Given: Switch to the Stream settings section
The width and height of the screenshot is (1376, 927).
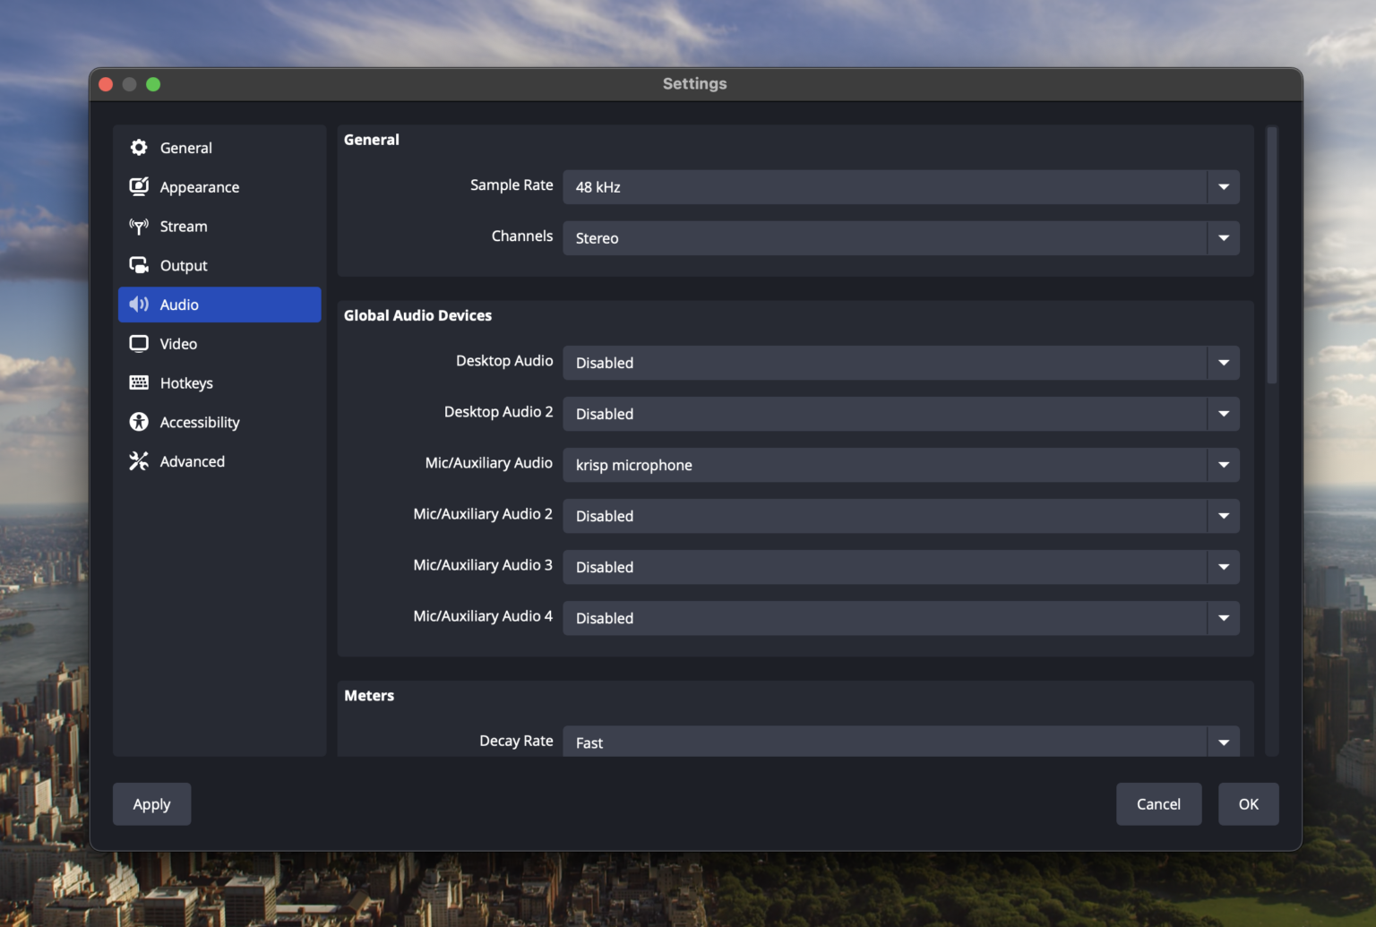Looking at the screenshot, I should point(184,227).
